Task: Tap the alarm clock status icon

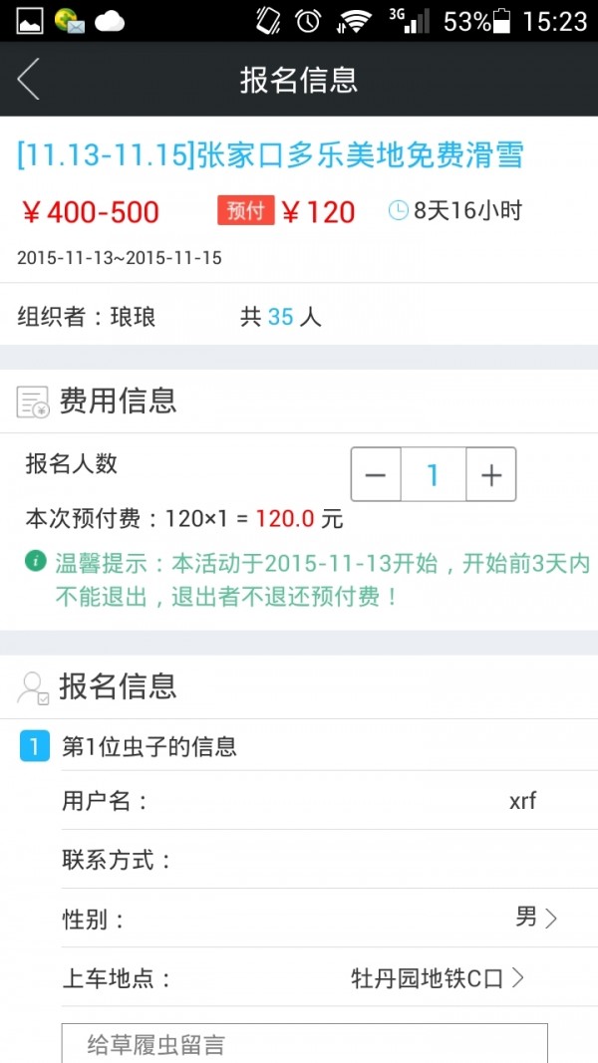Action: [x=308, y=21]
